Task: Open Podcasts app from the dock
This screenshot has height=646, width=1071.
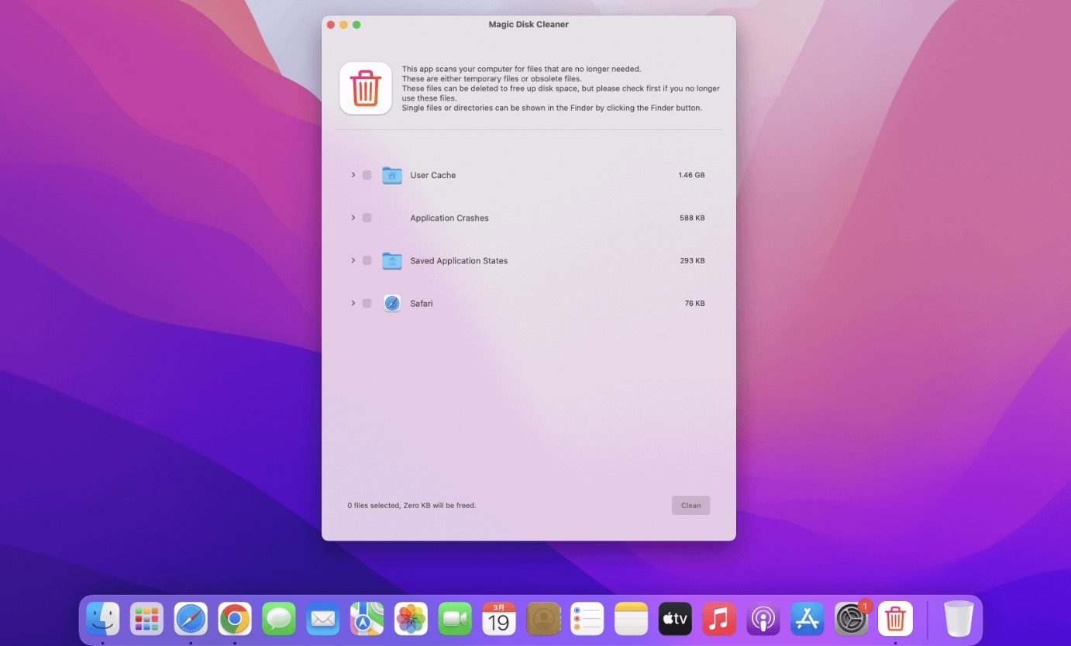Action: point(763,619)
